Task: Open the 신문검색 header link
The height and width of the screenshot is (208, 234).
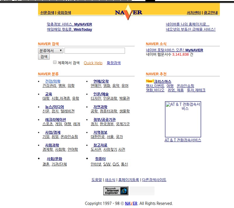Action: (47, 13)
